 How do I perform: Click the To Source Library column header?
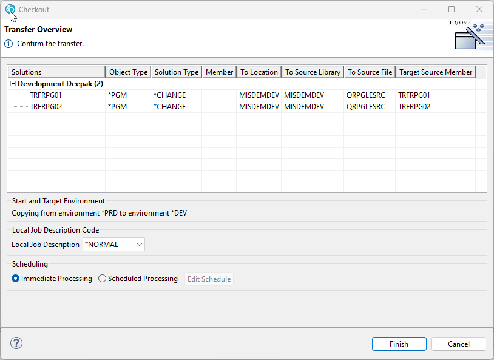(313, 72)
